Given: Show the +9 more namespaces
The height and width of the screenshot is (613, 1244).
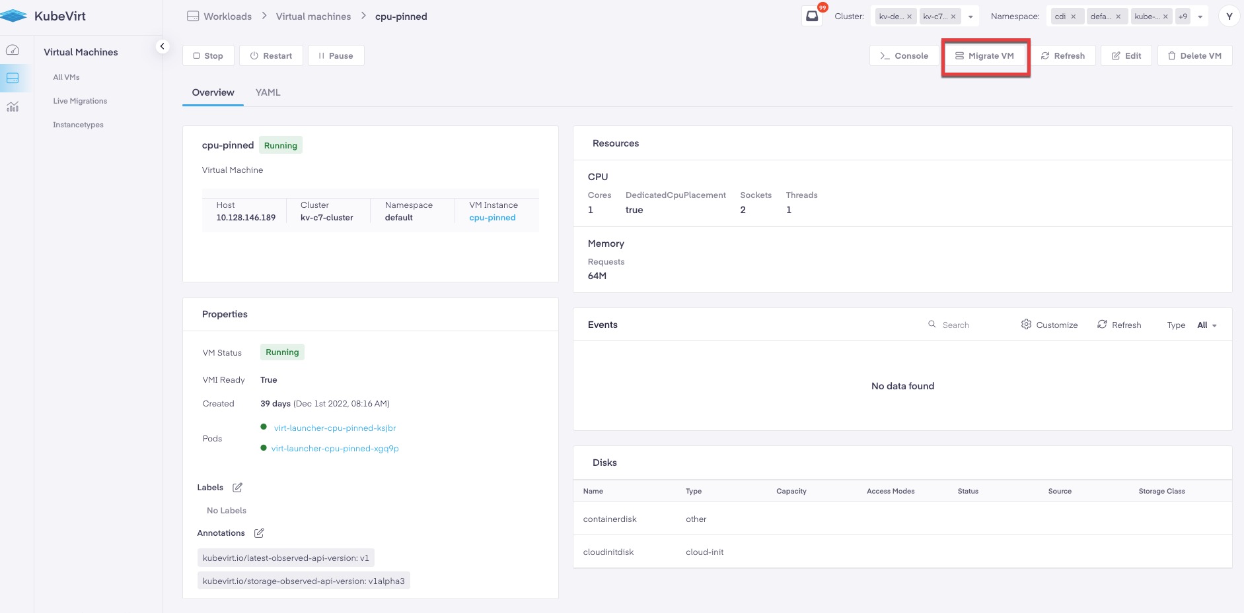Looking at the screenshot, I should [1183, 17].
